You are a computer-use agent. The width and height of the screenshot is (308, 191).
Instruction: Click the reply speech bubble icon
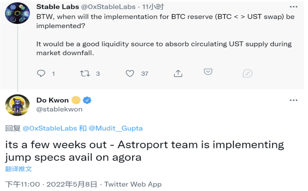click(41, 74)
